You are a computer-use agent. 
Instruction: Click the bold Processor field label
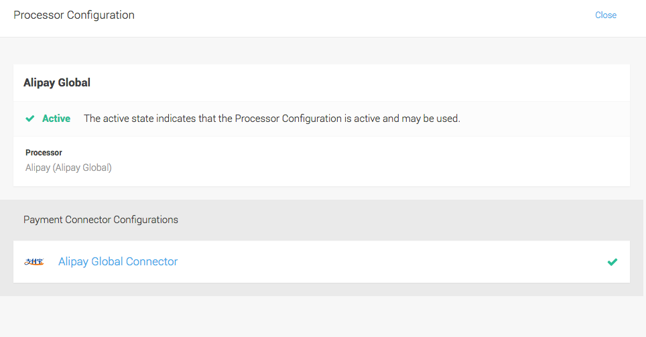pyautogui.click(x=44, y=153)
